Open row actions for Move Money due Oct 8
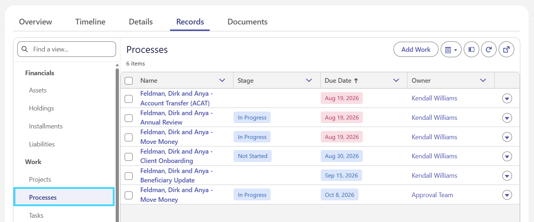 click(x=507, y=195)
